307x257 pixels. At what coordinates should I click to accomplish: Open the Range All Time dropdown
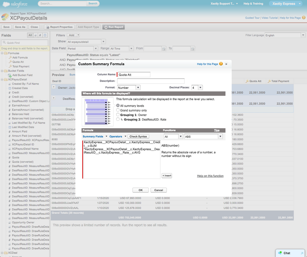(132, 49)
